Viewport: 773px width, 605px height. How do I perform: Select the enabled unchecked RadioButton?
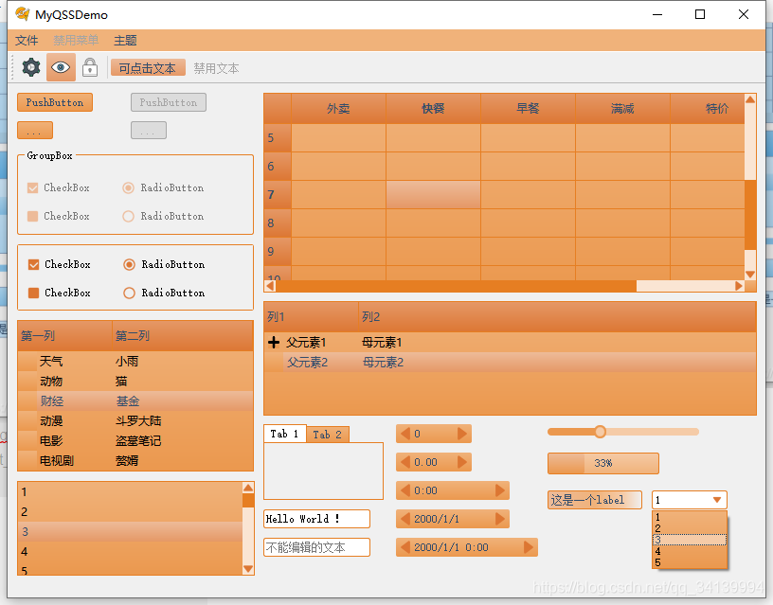(x=129, y=294)
